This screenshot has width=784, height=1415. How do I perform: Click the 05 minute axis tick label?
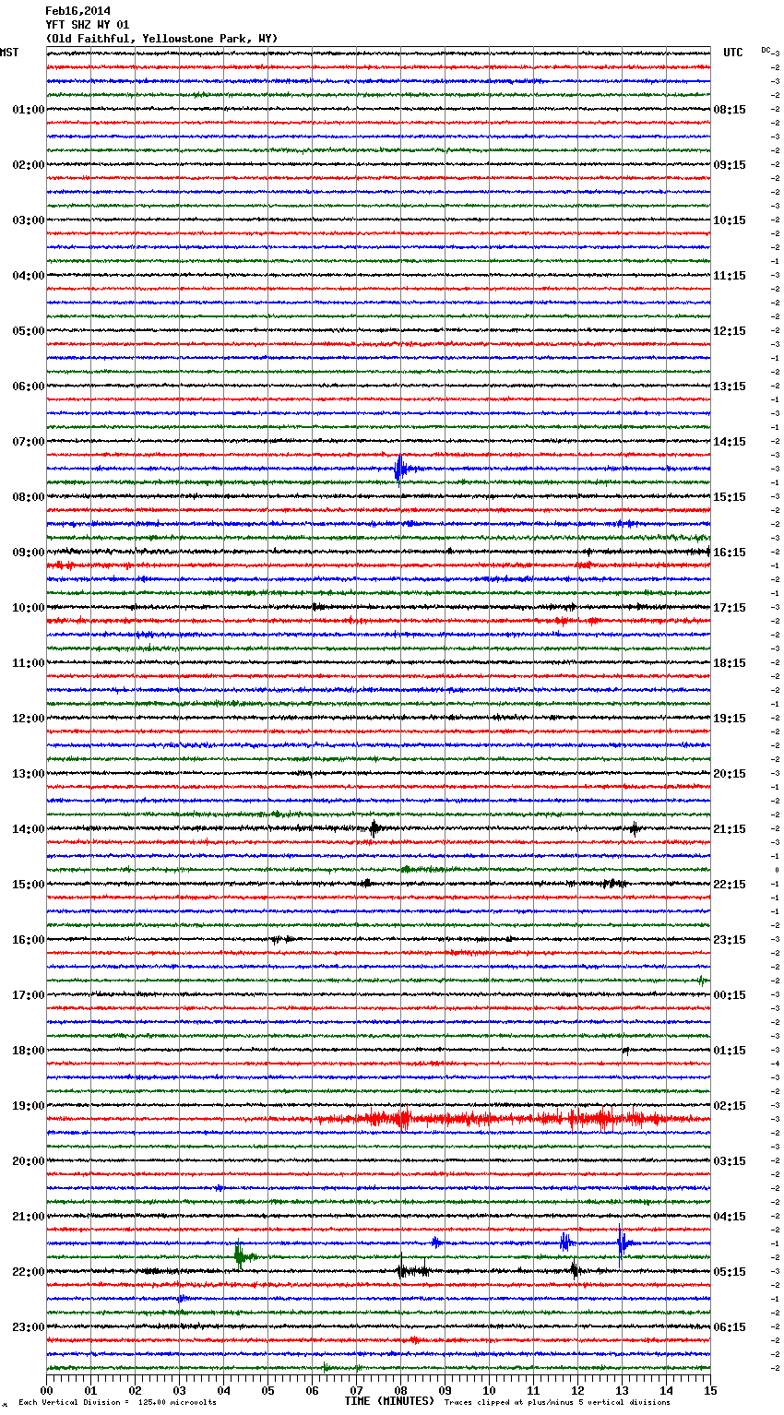[267, 1391]
